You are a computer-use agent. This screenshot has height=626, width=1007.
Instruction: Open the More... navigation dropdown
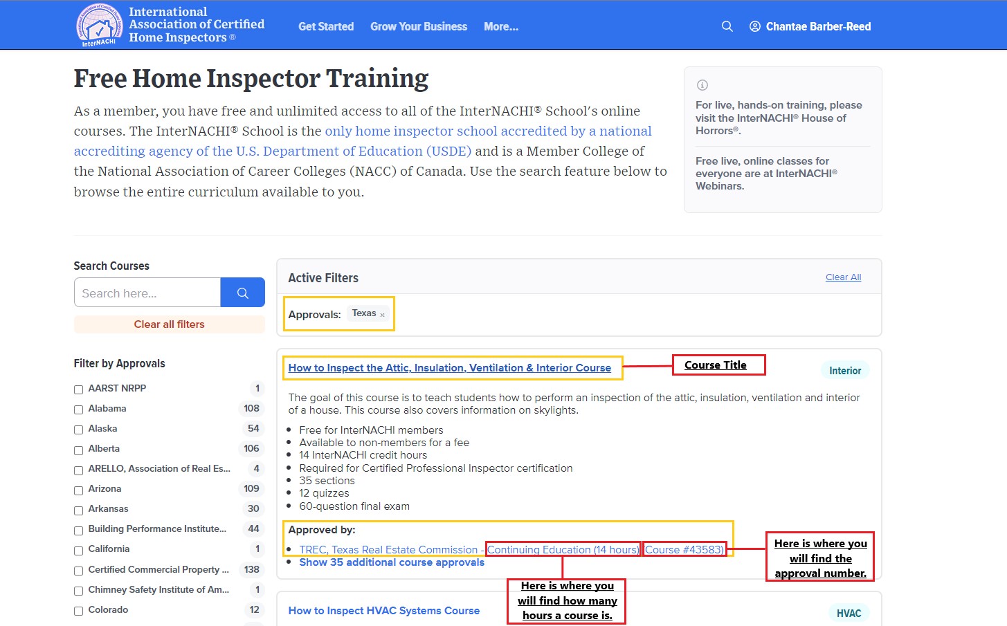point(500,26)
